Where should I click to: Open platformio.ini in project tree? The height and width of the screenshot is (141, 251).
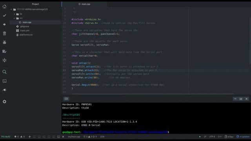26,35
